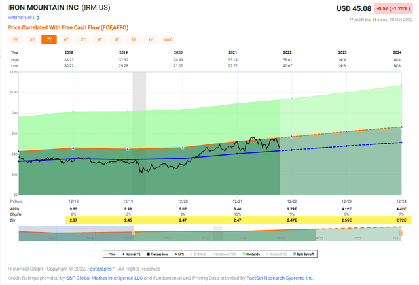
Task: Toggle the EPS legend series
Action: pos(179,254)
